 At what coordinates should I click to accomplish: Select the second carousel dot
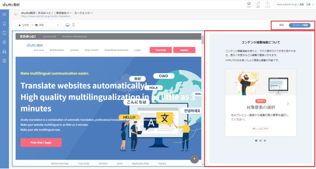click(x=261, y=141)
